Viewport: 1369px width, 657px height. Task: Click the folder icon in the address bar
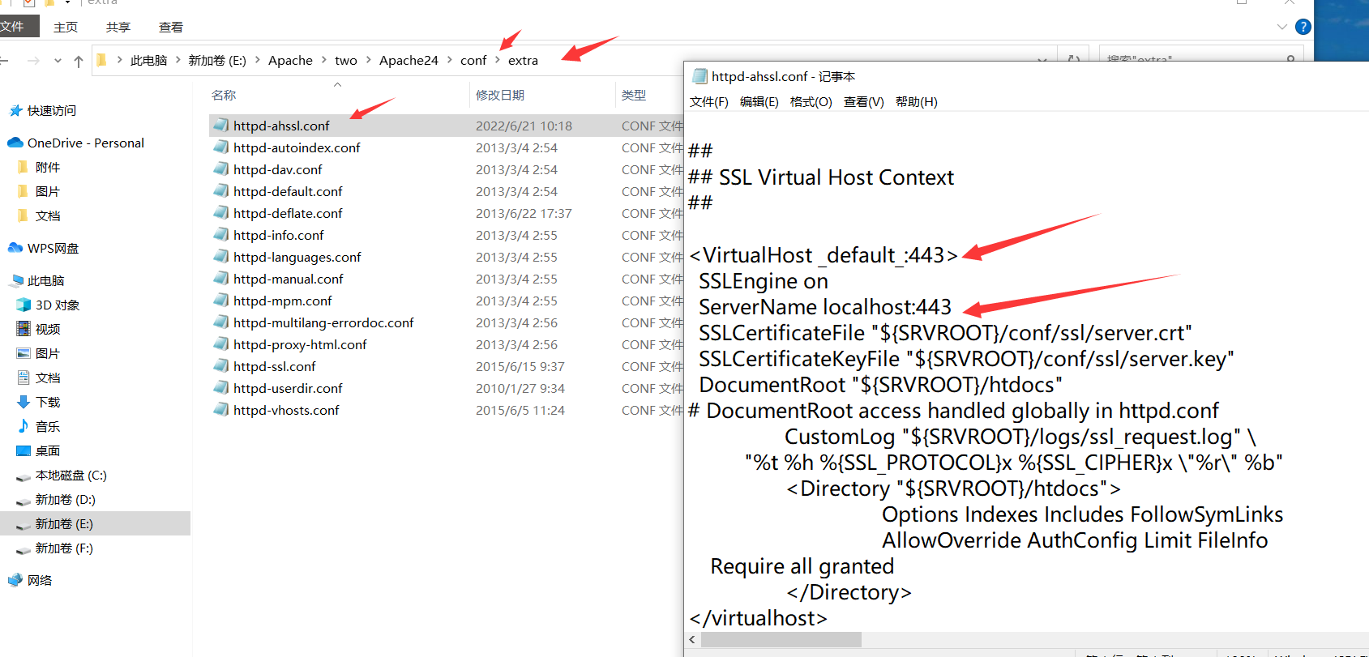(102, 60)
